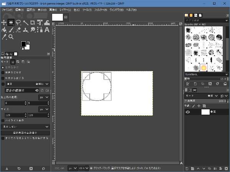Select the Bucket Fill tool

(x=4, y=29)
